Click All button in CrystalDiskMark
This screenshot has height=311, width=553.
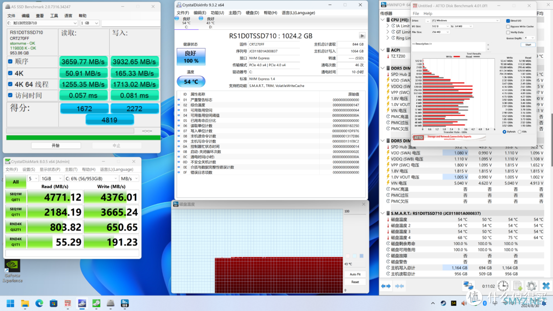15,182
